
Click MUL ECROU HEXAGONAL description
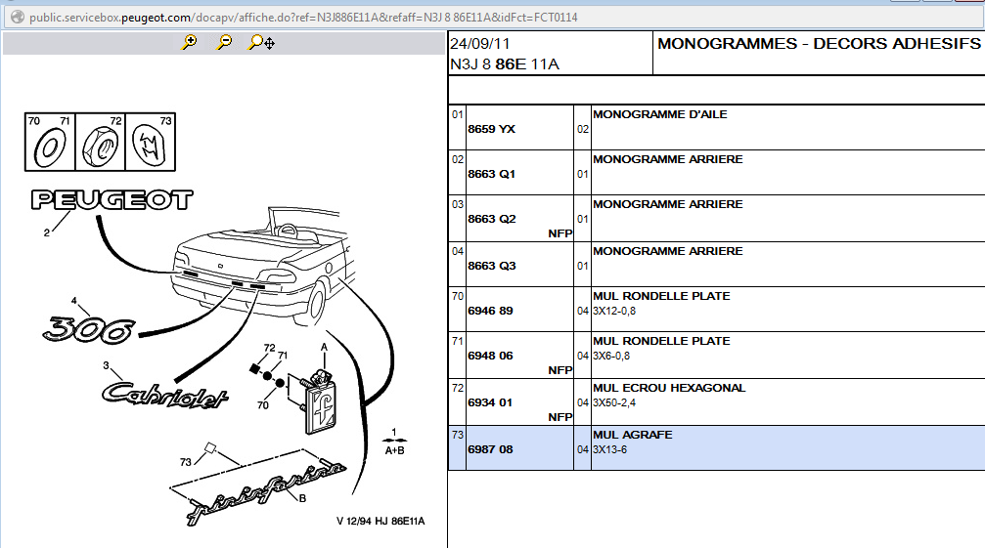[x=669, y=388]
